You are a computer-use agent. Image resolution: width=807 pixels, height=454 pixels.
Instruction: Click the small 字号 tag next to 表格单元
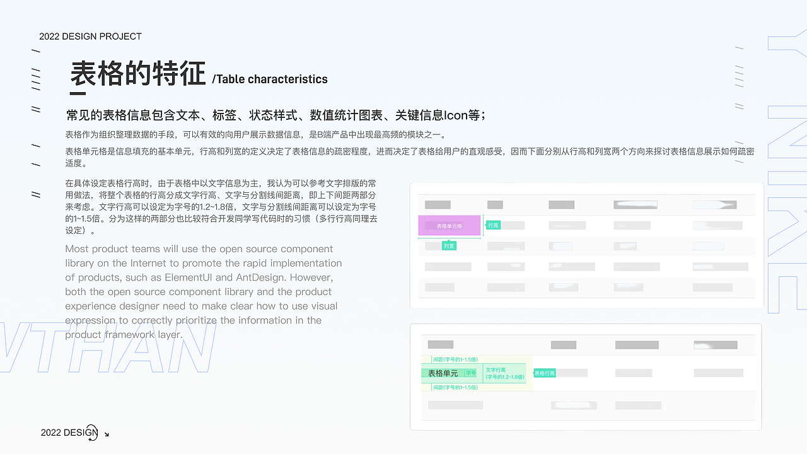(470, 373)
